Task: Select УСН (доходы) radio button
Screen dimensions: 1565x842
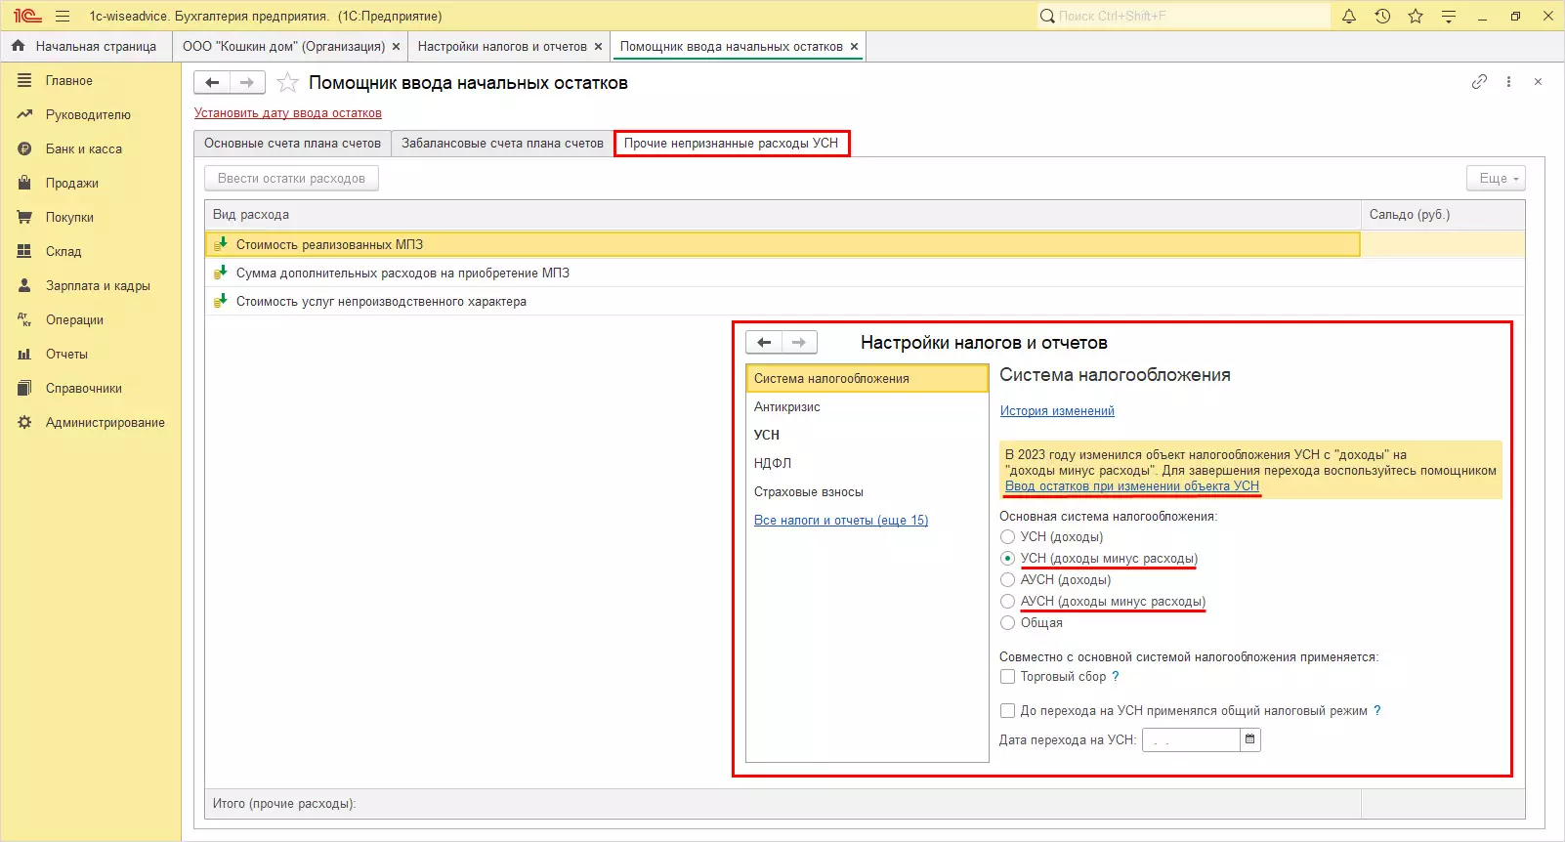Action: (1007, 536)
